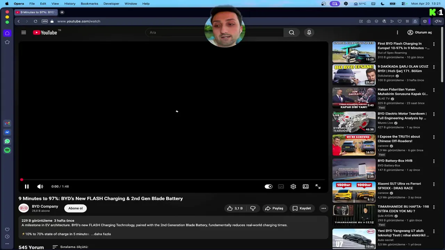445x250 pixels.
Task: Open new tab with plus button
Action: click(62, 12)
